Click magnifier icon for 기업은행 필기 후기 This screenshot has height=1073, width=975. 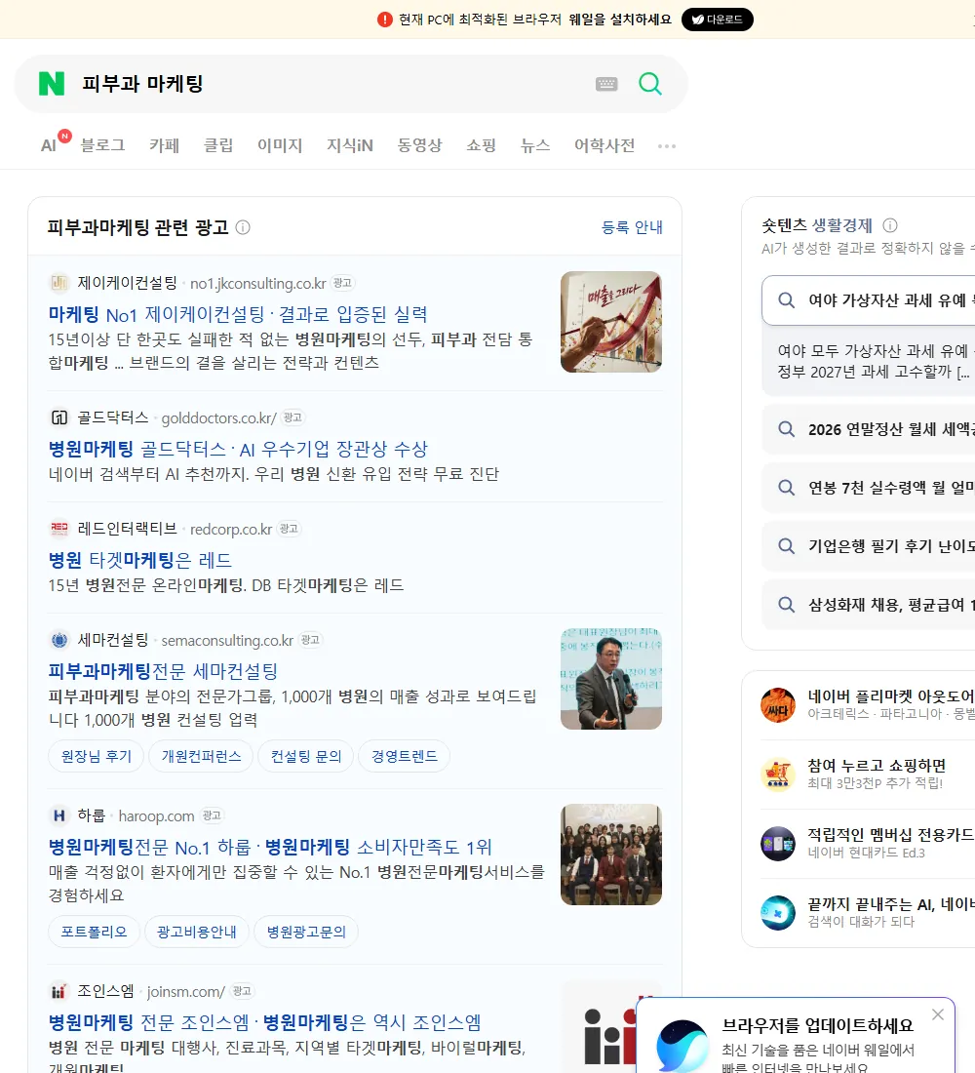click(787, 545)
